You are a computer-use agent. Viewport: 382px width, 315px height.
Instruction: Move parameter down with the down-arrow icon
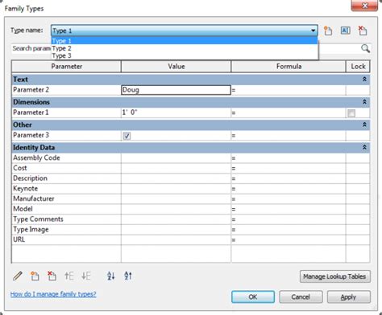pyautogui.click(x=86, y=276)
